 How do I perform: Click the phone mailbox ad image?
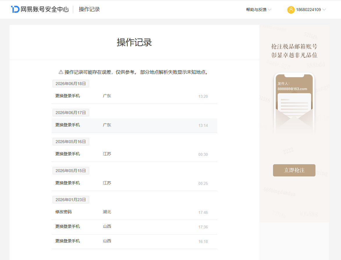[294, 103]
